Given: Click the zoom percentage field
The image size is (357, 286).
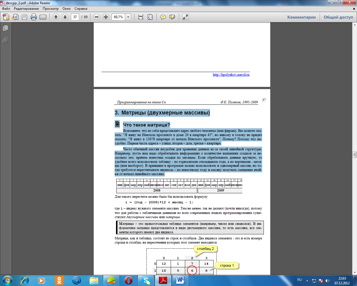Looking at the screenshot, I should coord(119,17).
